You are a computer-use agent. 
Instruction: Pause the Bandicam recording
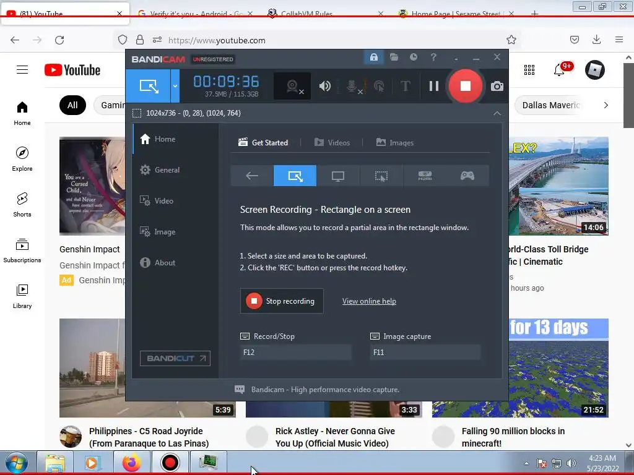click(434, 86)
